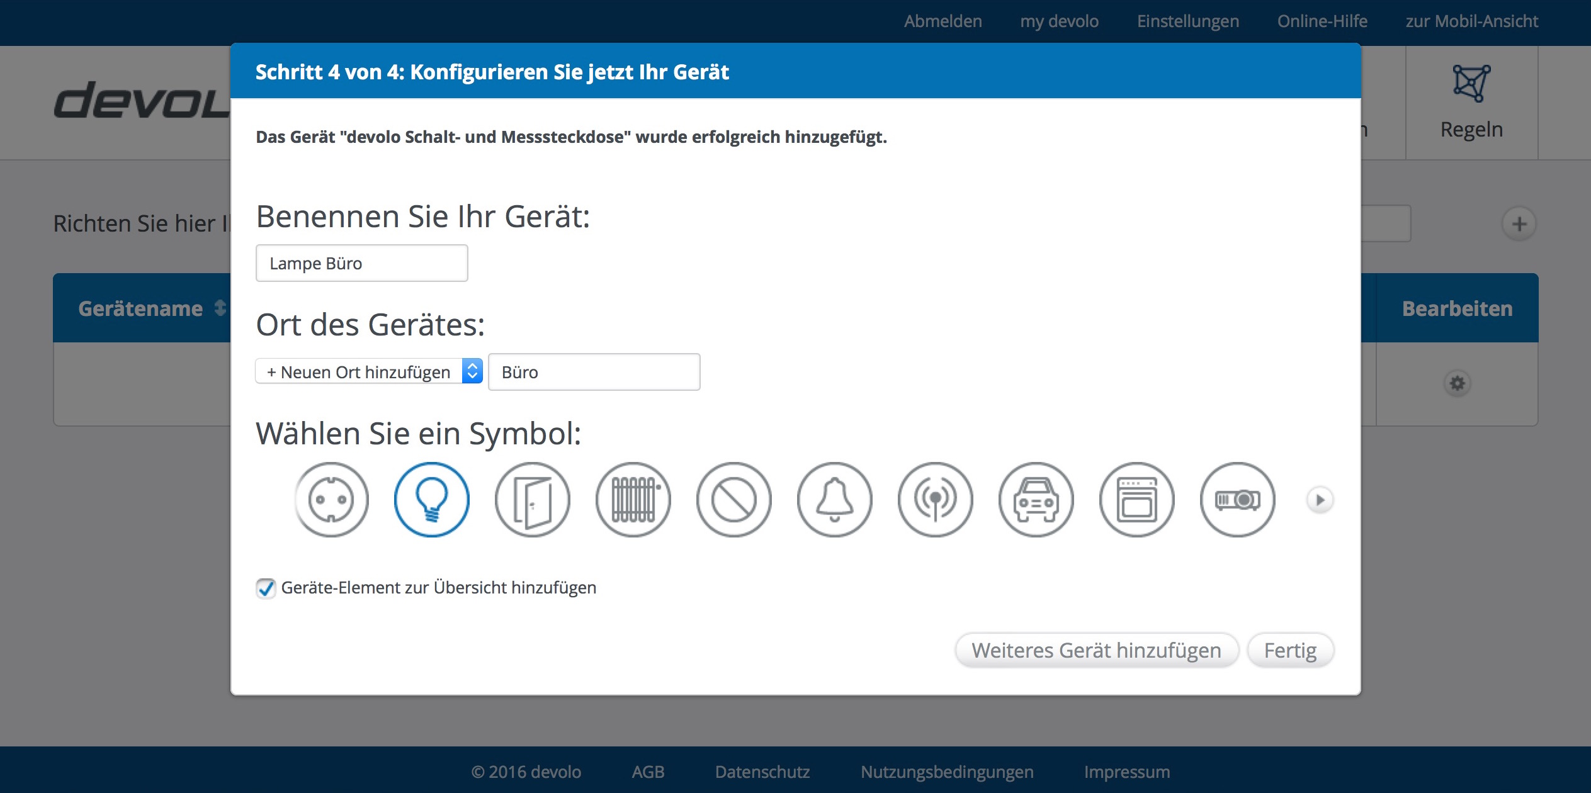Viewport: 1591px width, 793px height.
Task: Choose the open door symbol
Action: (x=533, y=500)
